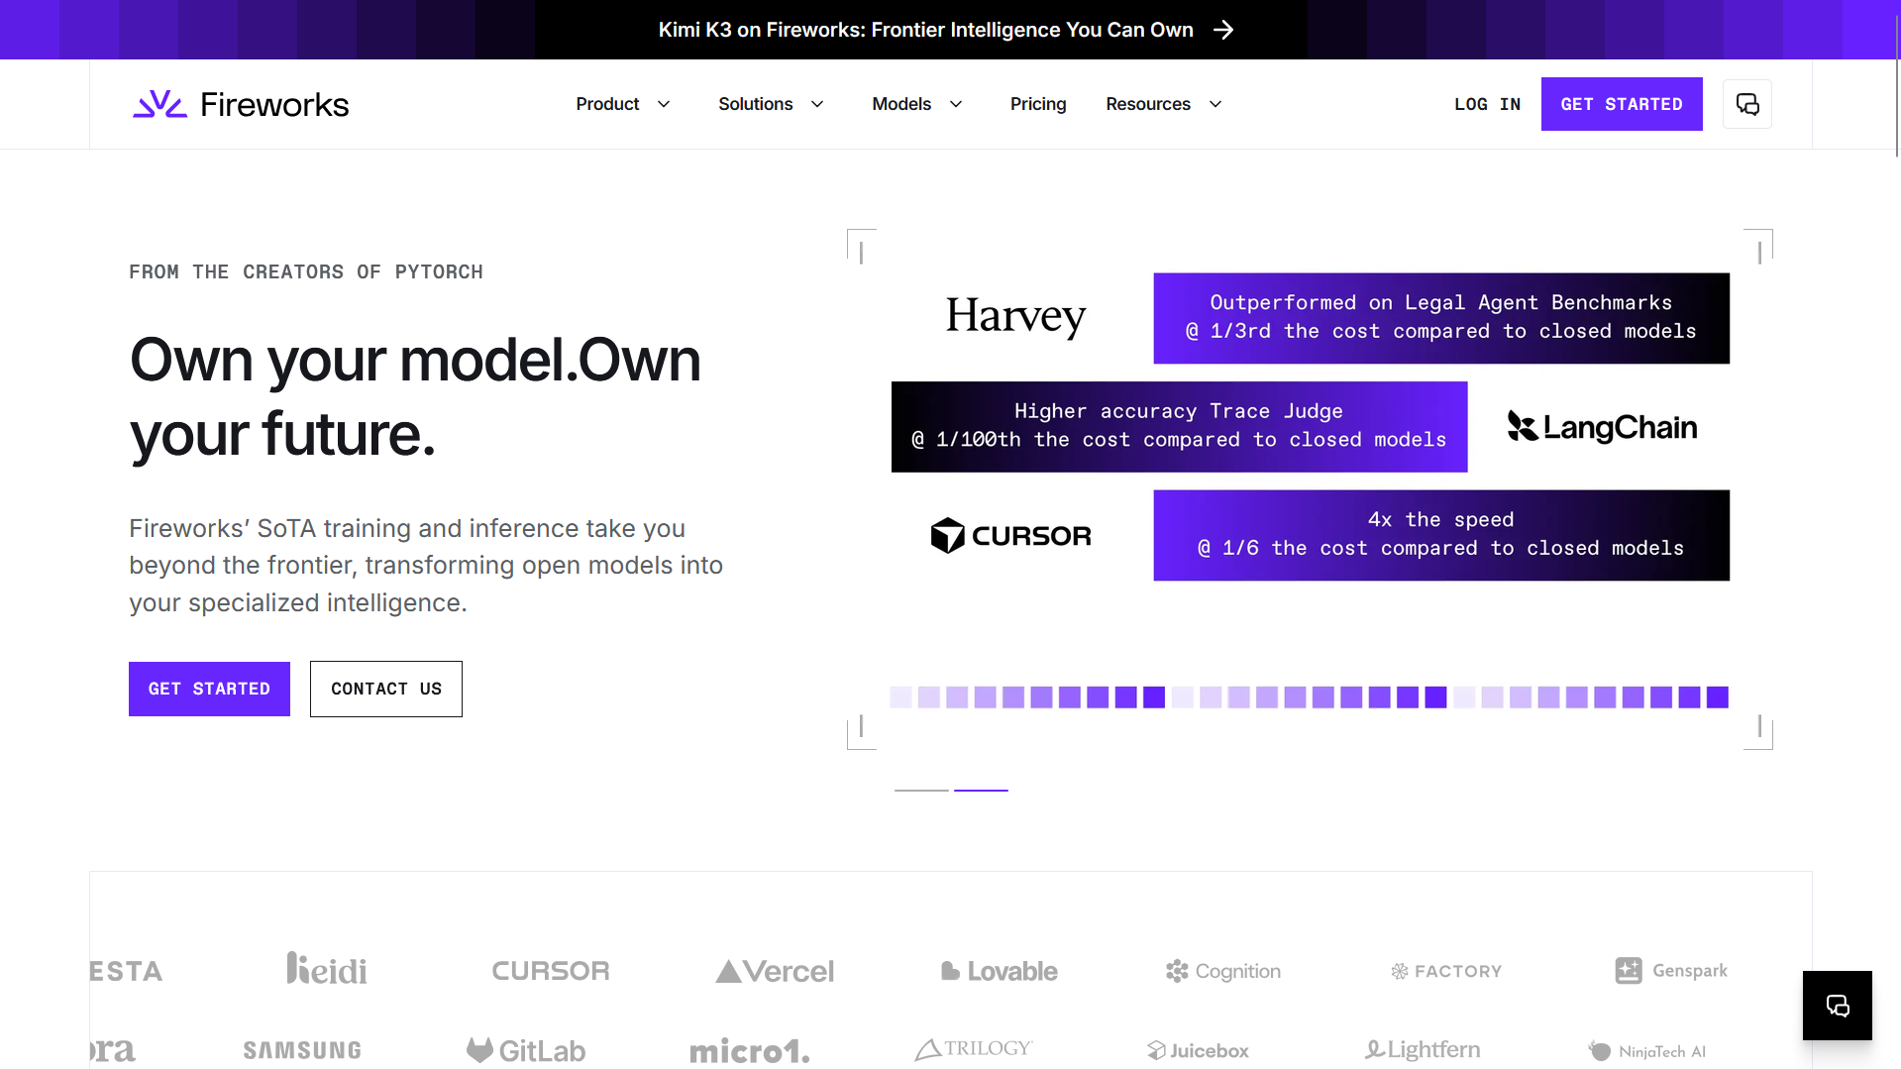
Task: Open the chat icon button in header
Action: coord(1747,104)
